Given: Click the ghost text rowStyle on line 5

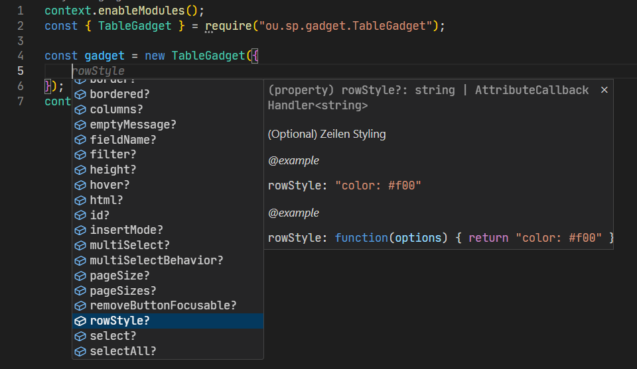Looking at the screenshot, I should tap(99, 71).
